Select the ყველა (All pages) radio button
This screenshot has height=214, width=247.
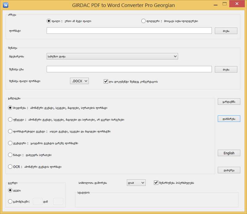(10, 190)
